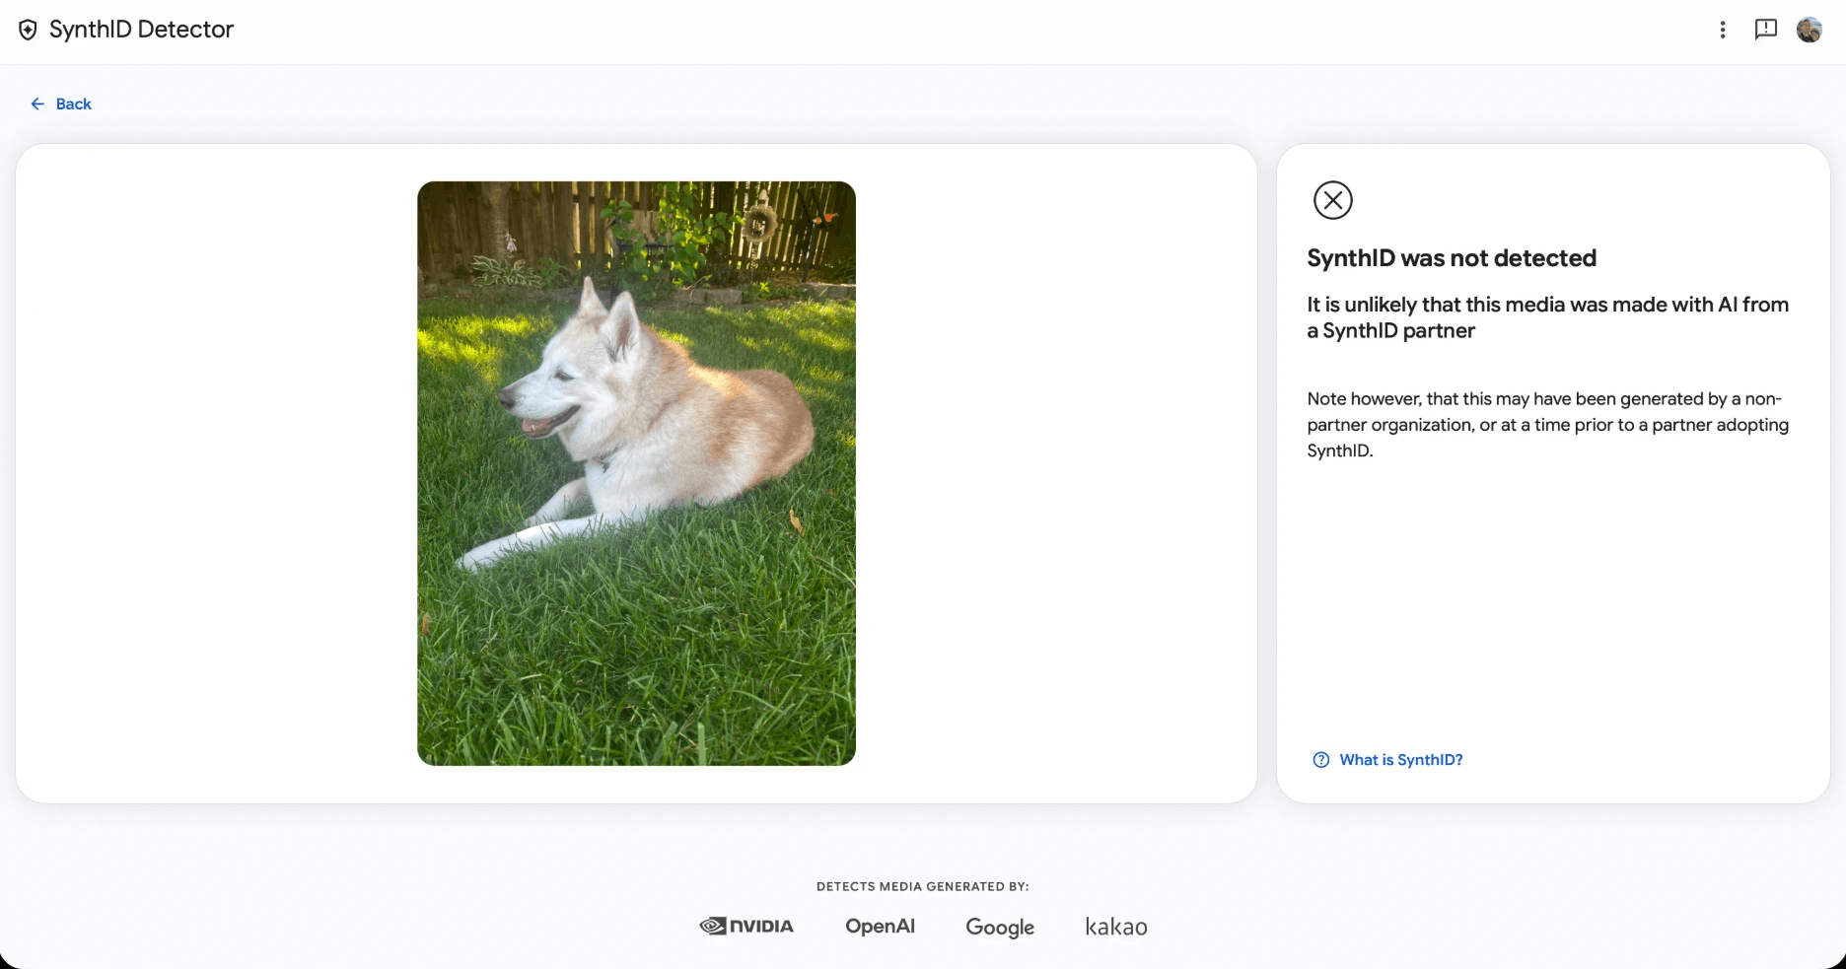Viewport: 1846px width, 969px height.
Task: Go back using the Back link
Action: pyautogui.click(x=61, y=104)
